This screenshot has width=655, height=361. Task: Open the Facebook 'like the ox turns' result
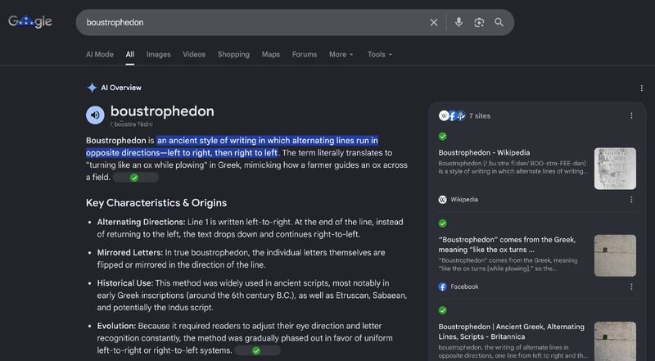click(x=507, y=245)
